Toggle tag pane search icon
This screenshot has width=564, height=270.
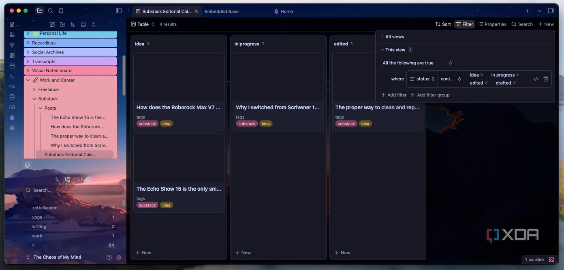[x=88, y=179]
